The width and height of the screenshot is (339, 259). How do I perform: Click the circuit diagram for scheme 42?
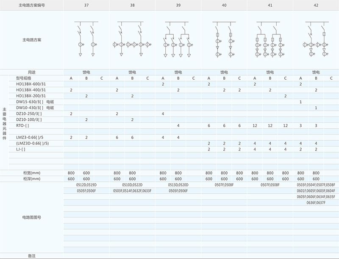tap(316, 39)
